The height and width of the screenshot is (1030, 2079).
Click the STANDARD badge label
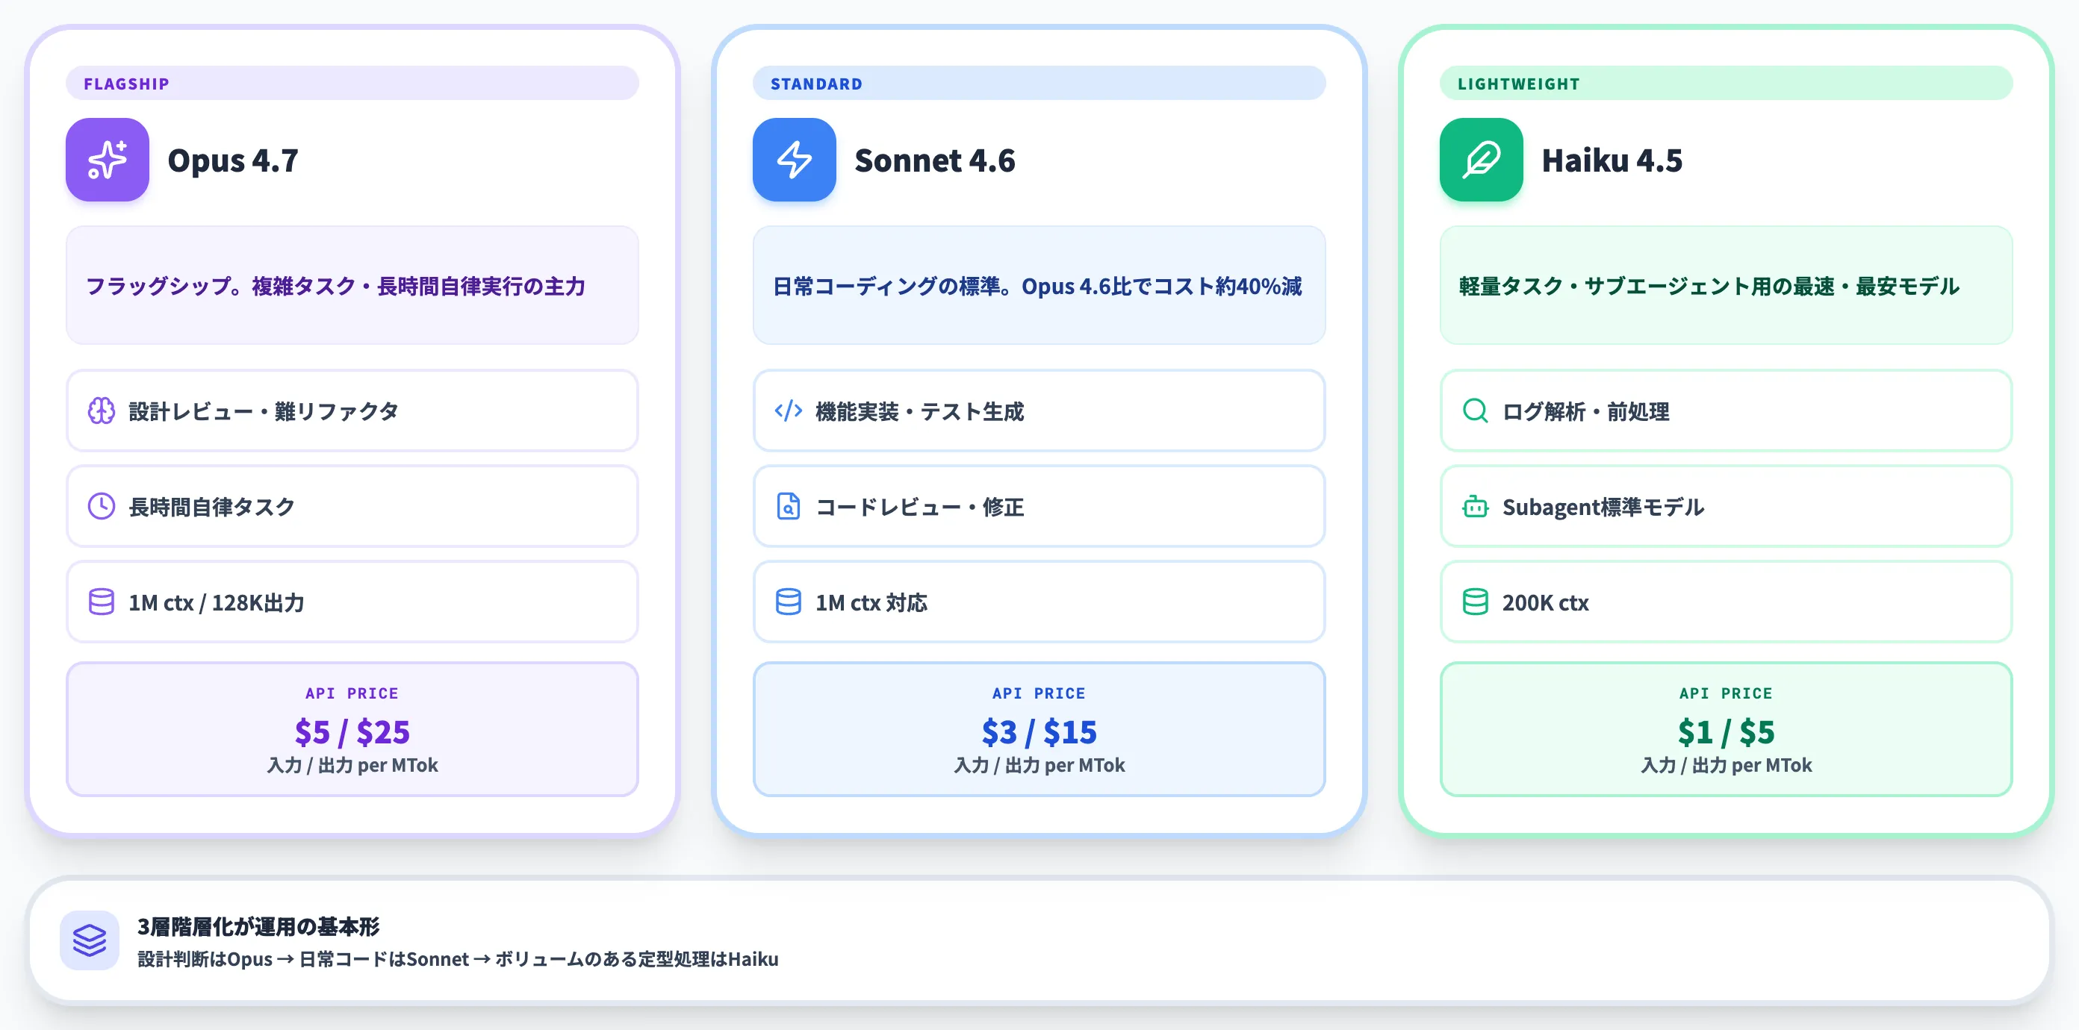pyautogui.click(x=817, y=84)
